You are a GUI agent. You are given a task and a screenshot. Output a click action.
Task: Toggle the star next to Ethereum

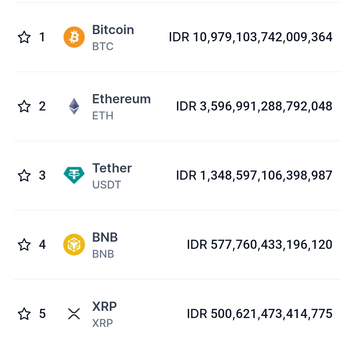click(x=24, y=106)
